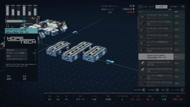Image resolution: width=190 pixels, height=107 pixels.
Task: Click the reactor power allocation bar
Action: [x=21, y=21]
